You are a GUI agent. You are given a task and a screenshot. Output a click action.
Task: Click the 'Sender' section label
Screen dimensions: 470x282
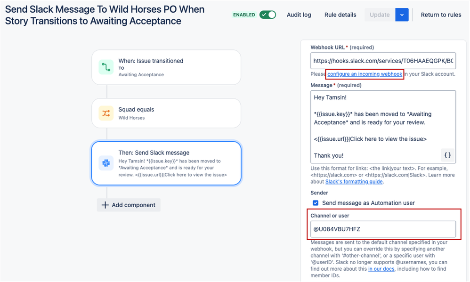(319, 193)
